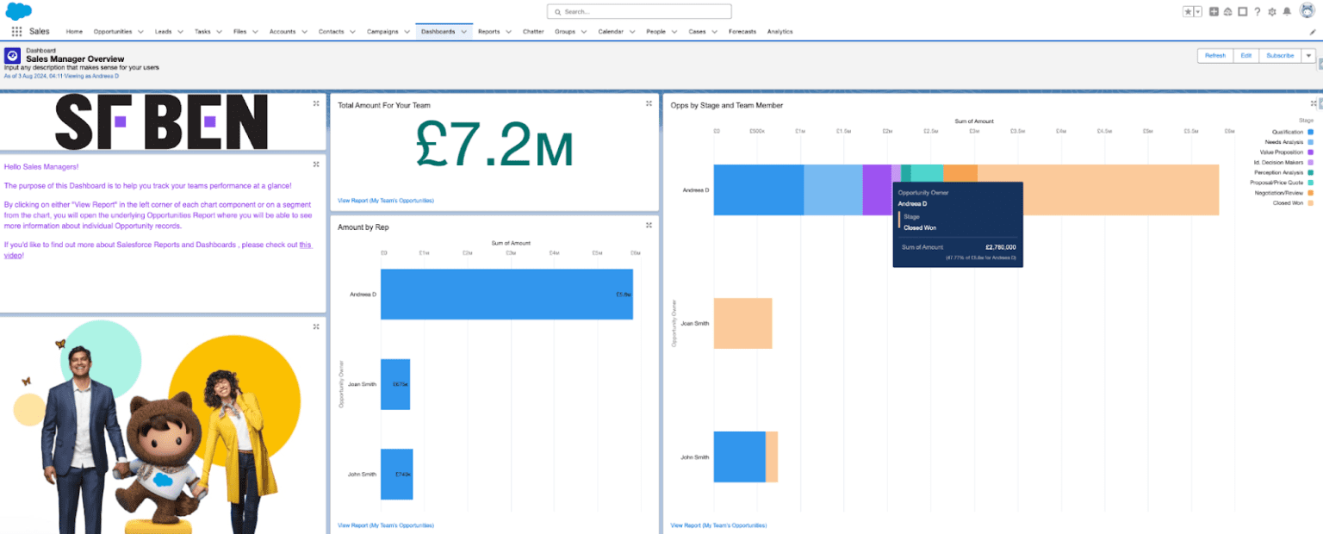Open View Report link under Total Amount

click(386, 201)
